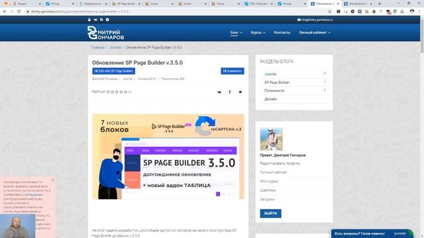Open a new browser tab with plus
The width and height of the screenshot is (424, 238).
(x=380, y=4)
